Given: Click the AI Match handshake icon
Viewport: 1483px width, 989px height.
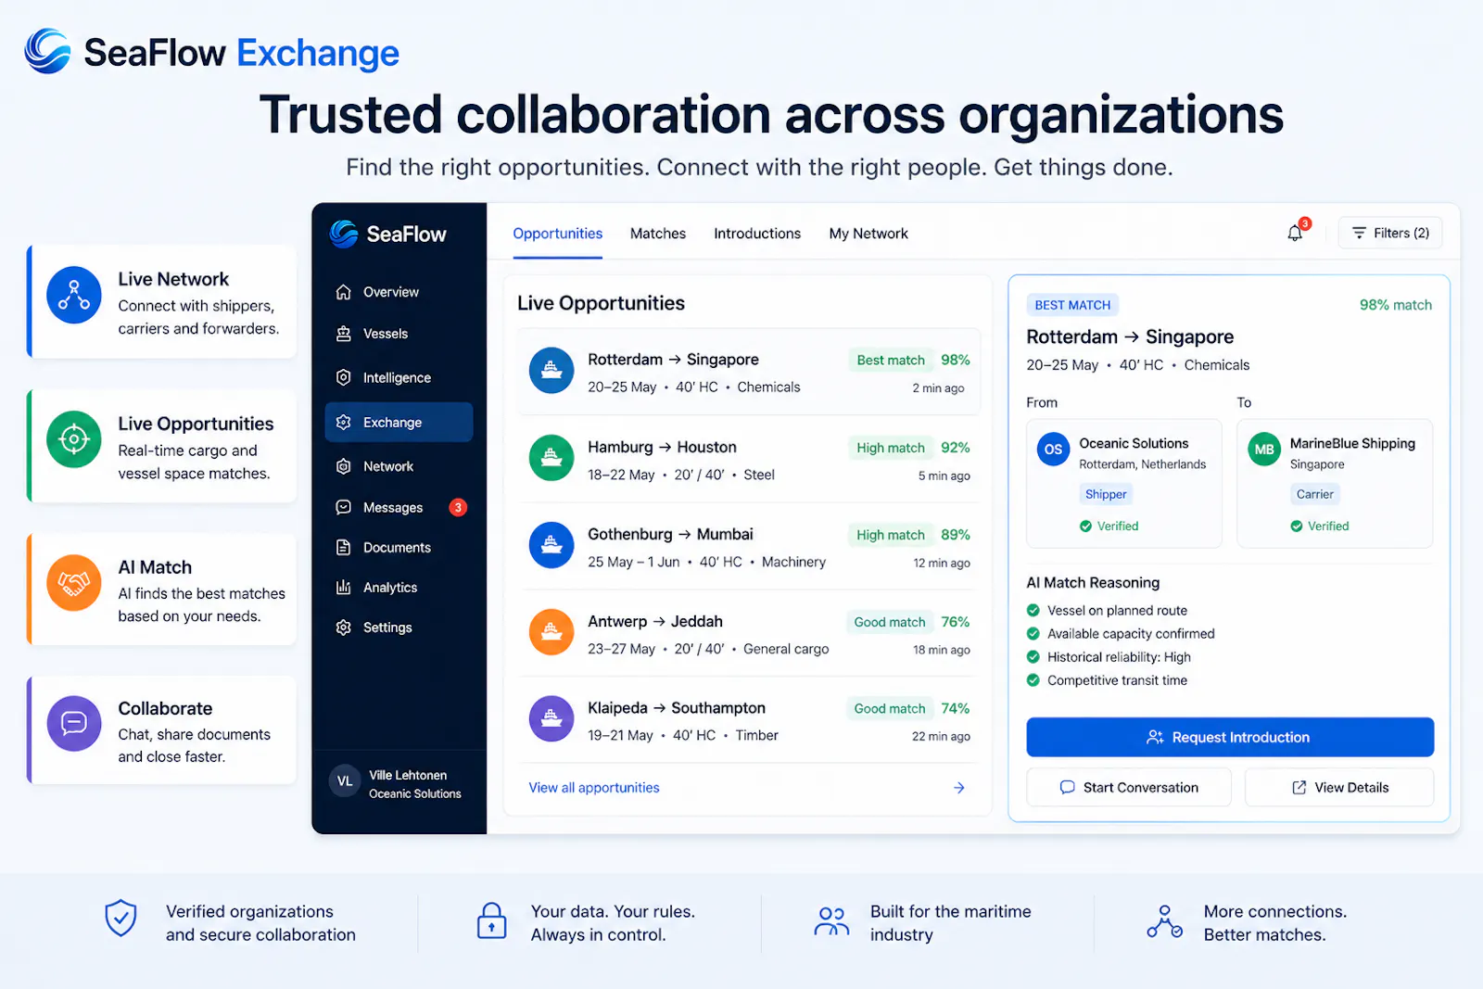Looking at the screenshot, I should click(74, 582).
